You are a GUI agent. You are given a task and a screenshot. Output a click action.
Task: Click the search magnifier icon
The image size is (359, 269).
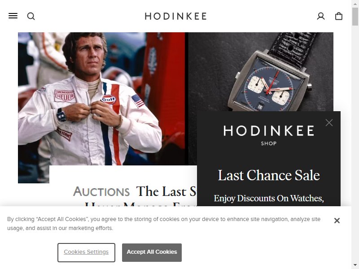(x=31, y=16)
